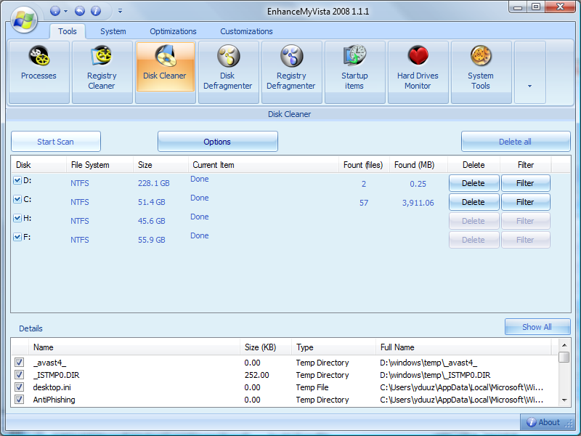Uncheck the _ISTMP0.DIR checkbox

click(19, 375)
